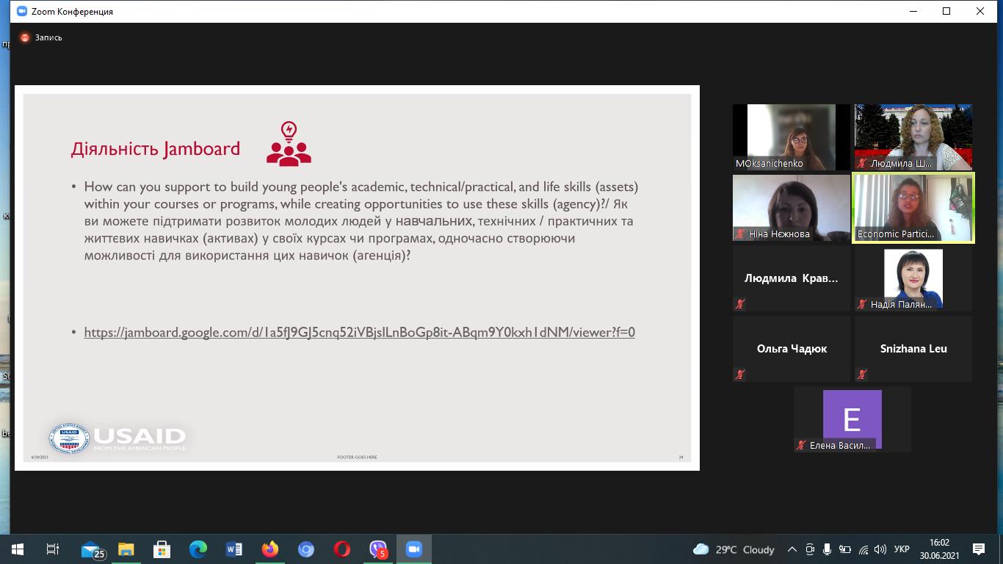Select the Елена Васил... participant tile

pos(852,419)
